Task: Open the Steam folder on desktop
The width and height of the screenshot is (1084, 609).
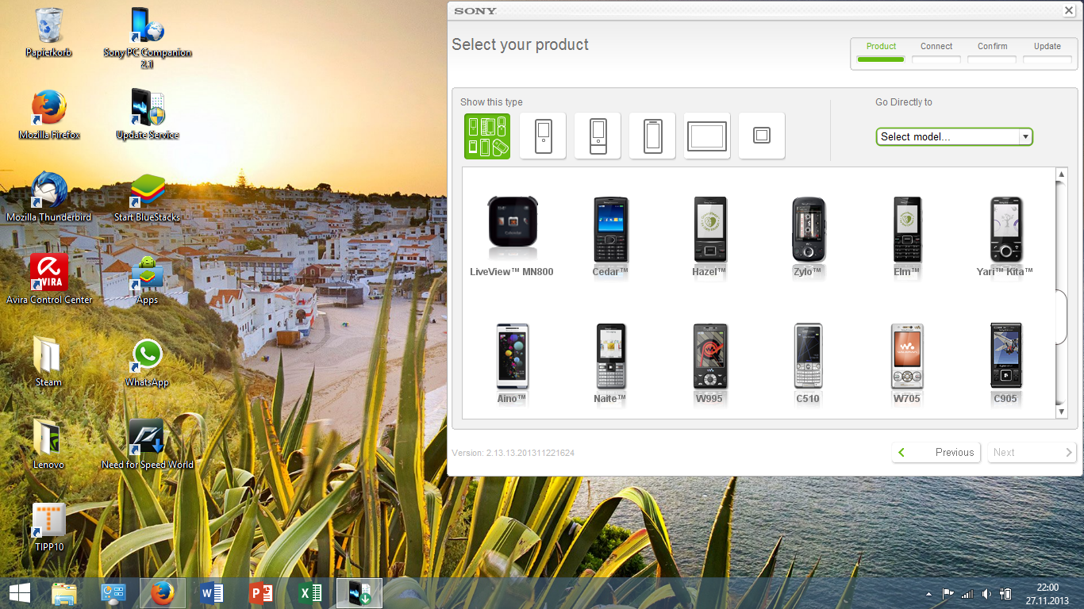Action: click(x=48, y=362)
